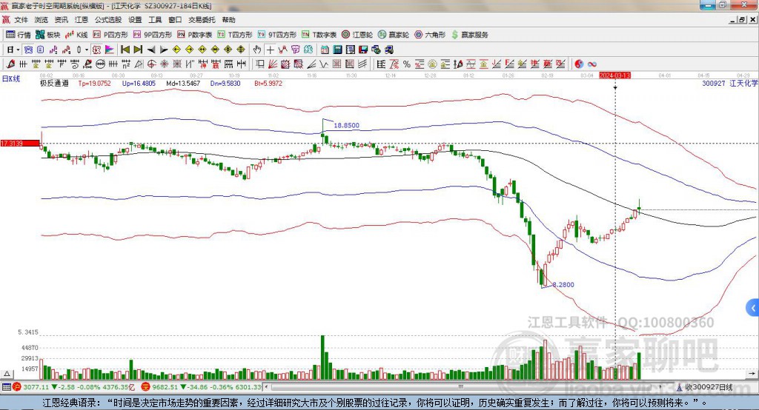Click the 18.8500 high price annotation

(347, 125)
